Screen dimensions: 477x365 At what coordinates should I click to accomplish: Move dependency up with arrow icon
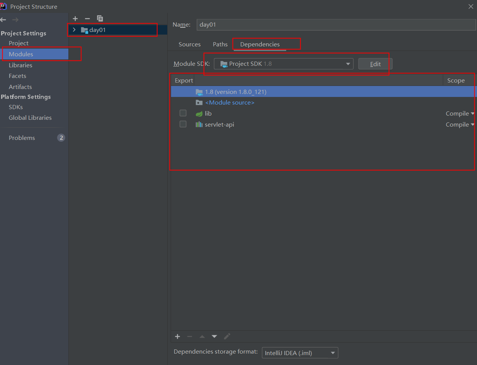pos(202,336)
